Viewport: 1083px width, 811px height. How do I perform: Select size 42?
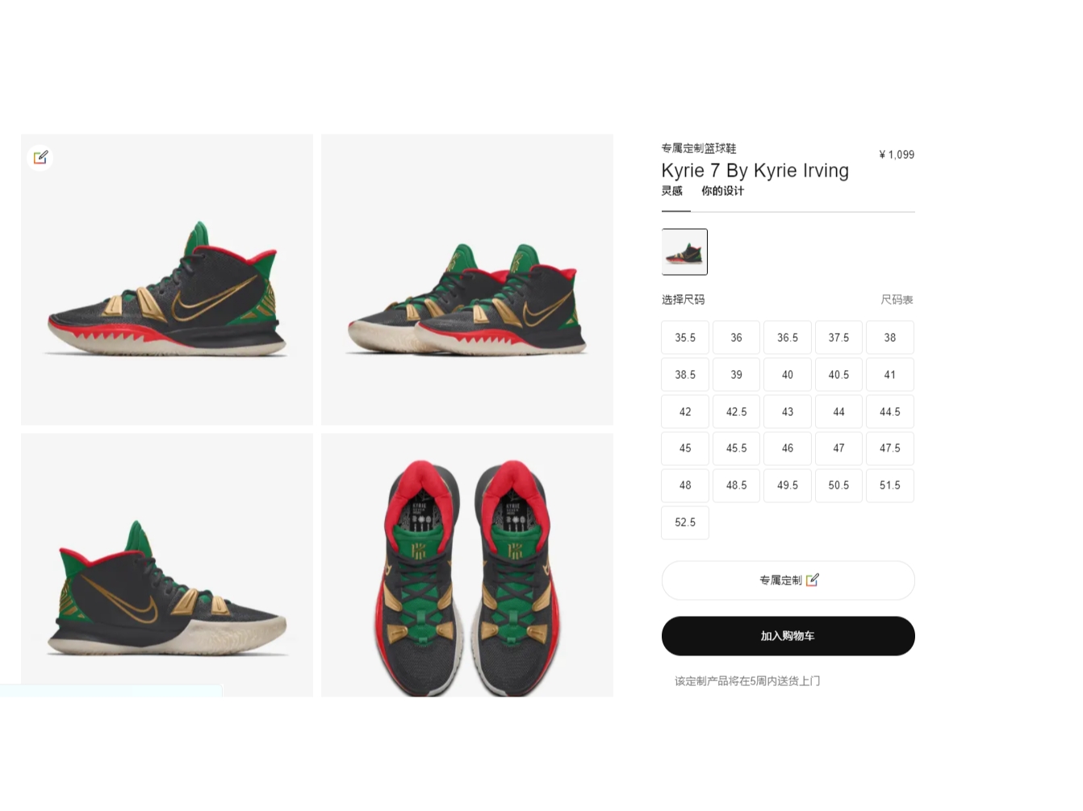click(x=685, y=412)
